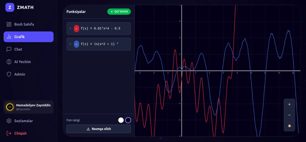The width and height of the screenshot is (306, 142).
Task: Click the ZMATH brand name
Action: pos(25,7)
